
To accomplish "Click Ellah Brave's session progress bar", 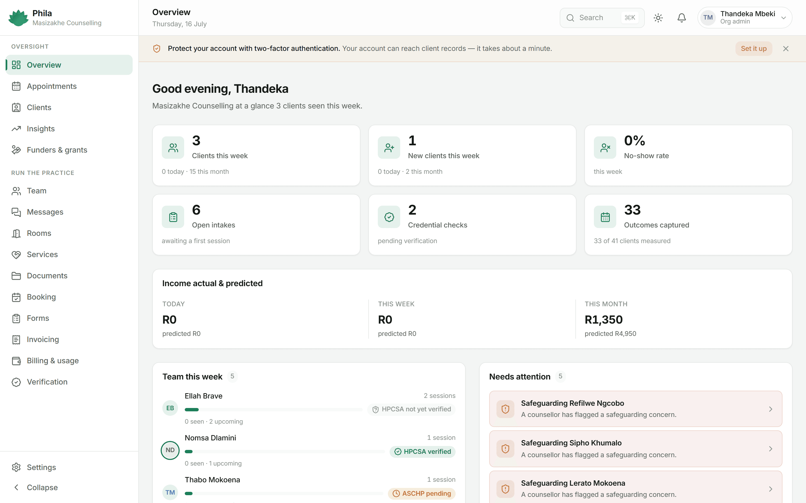I will pos(273,409).
